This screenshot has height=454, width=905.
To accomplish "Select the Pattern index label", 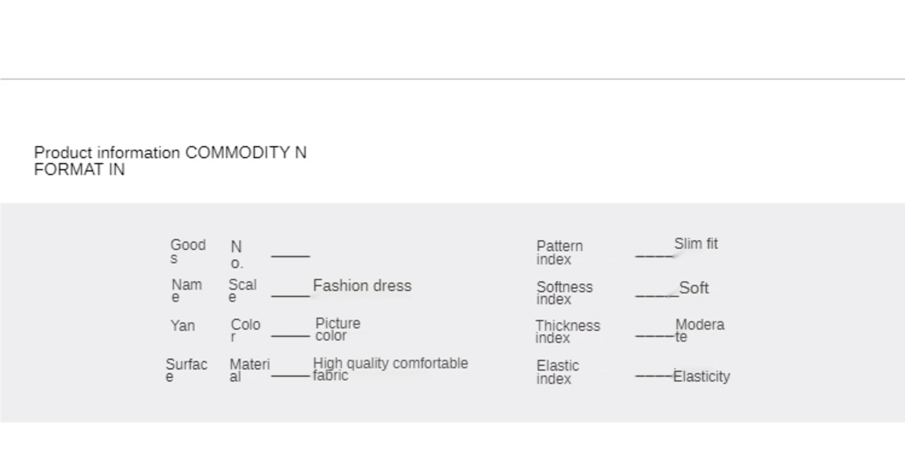I will coord(559,252).
